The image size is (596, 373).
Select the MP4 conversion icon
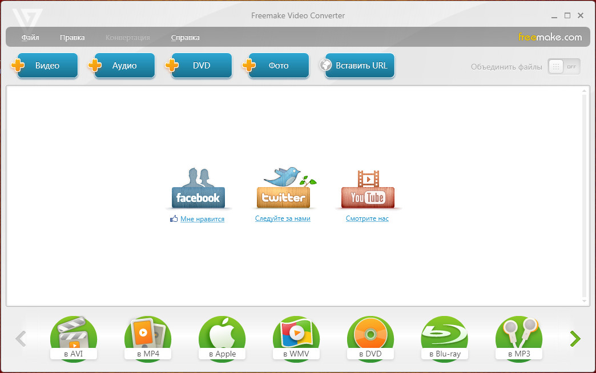[147, 336]
